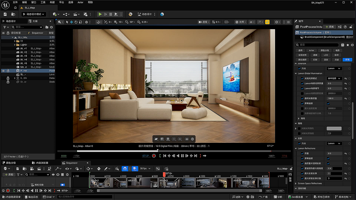Click the 所有 filter button

click(347, 60)
